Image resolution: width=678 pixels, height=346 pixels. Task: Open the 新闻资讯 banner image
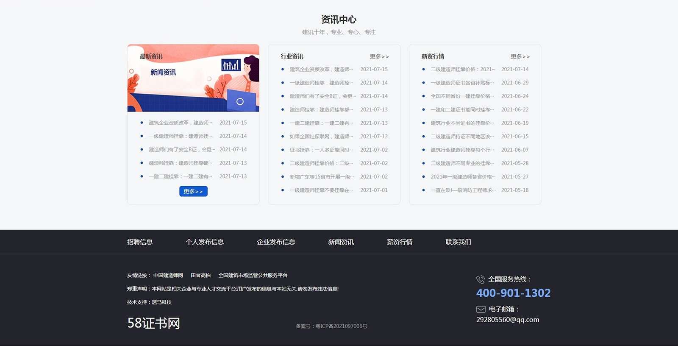(x=193, y=78)
